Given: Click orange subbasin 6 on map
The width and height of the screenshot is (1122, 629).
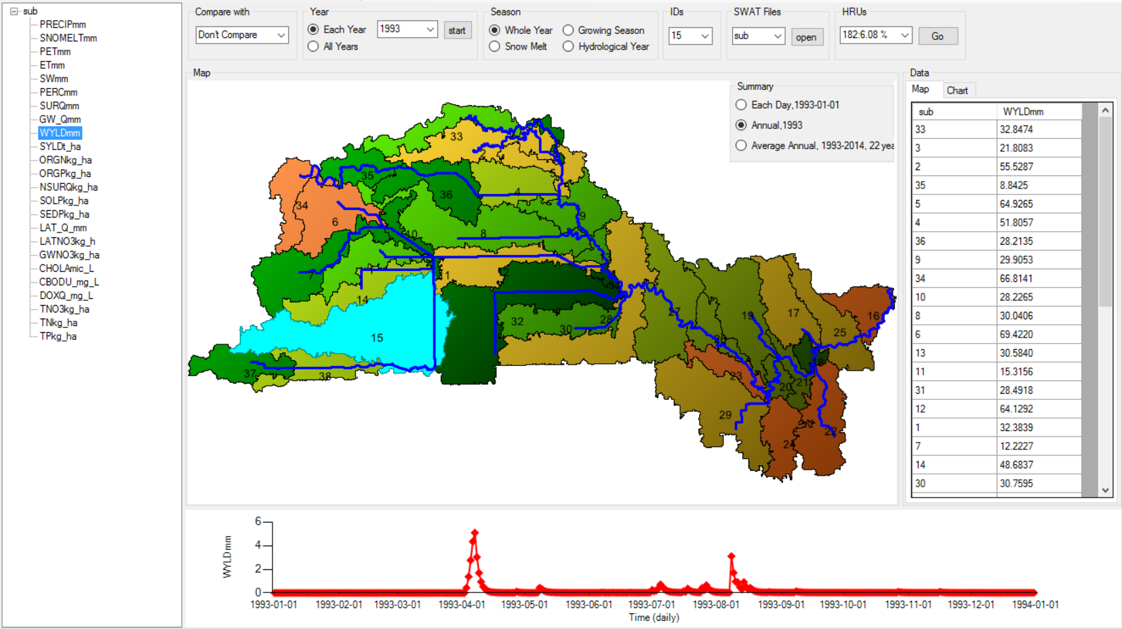Looking at the screenshot, I should coord(335,222).
